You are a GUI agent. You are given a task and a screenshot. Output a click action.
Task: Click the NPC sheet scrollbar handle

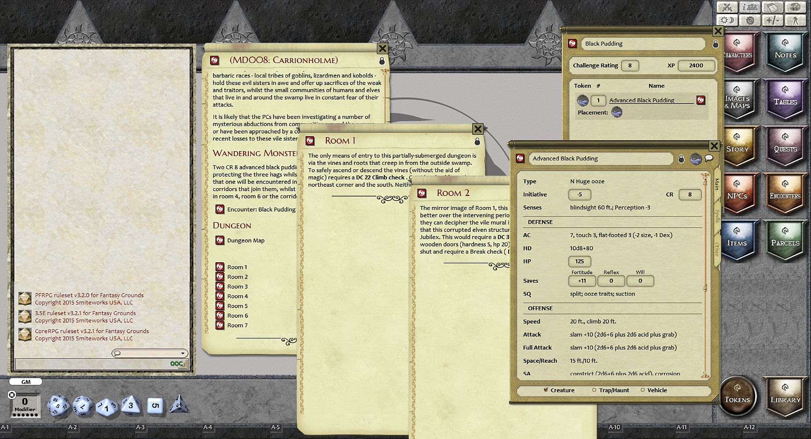click(705, 288)
